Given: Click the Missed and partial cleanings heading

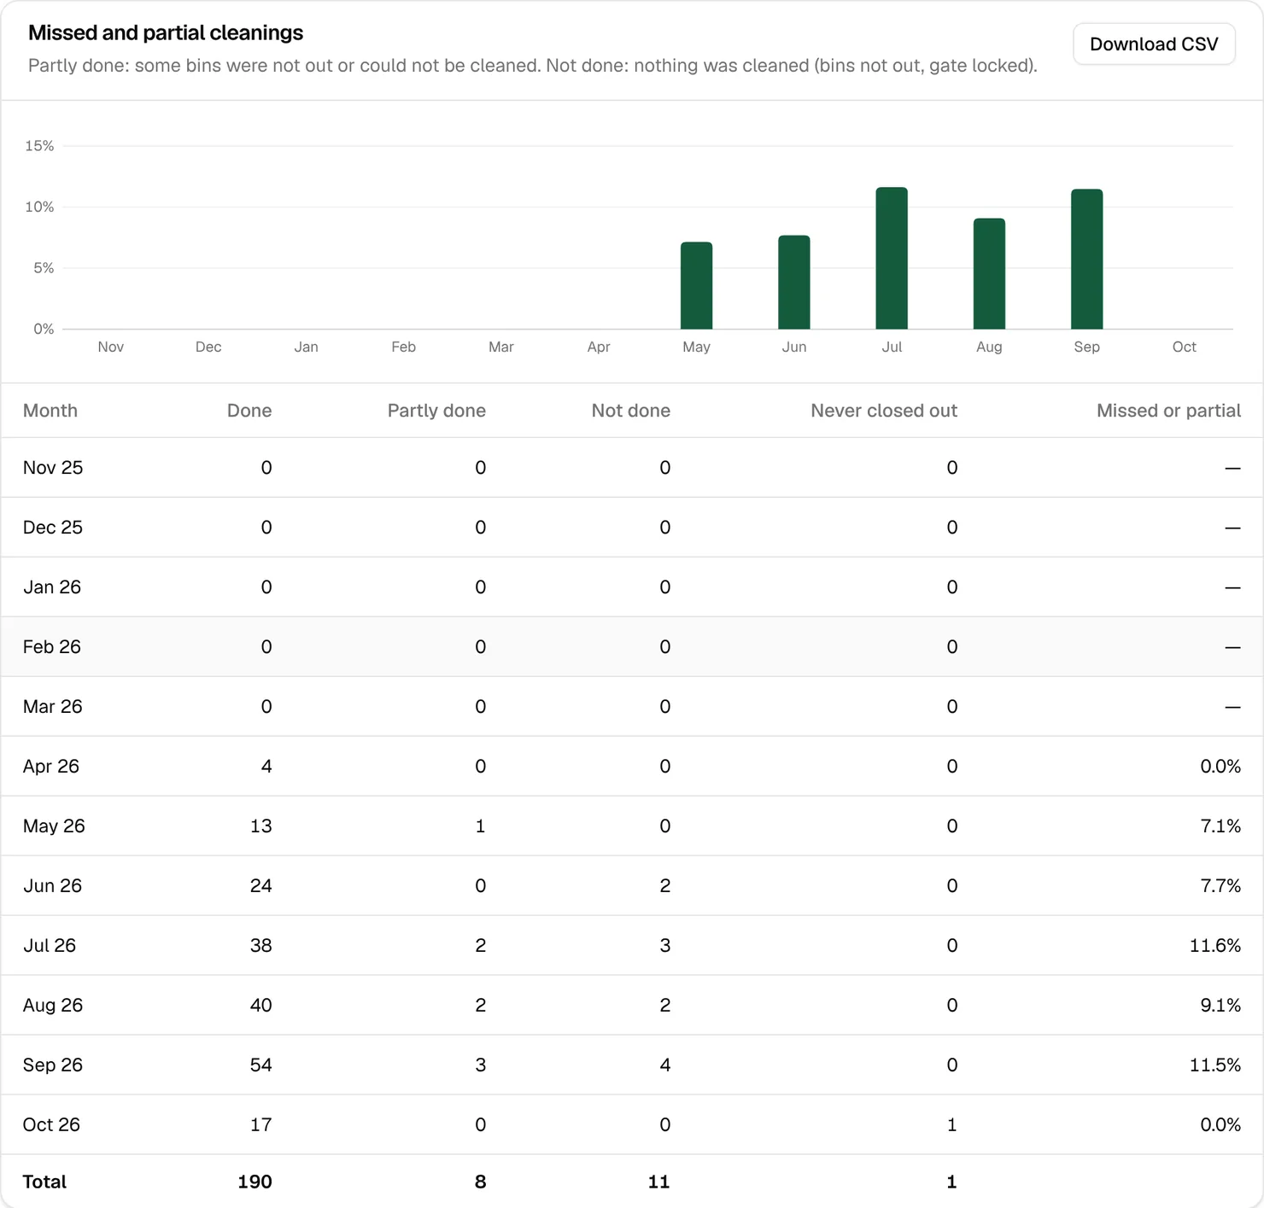Looking at the screenshot, I should tap(166, 32).
